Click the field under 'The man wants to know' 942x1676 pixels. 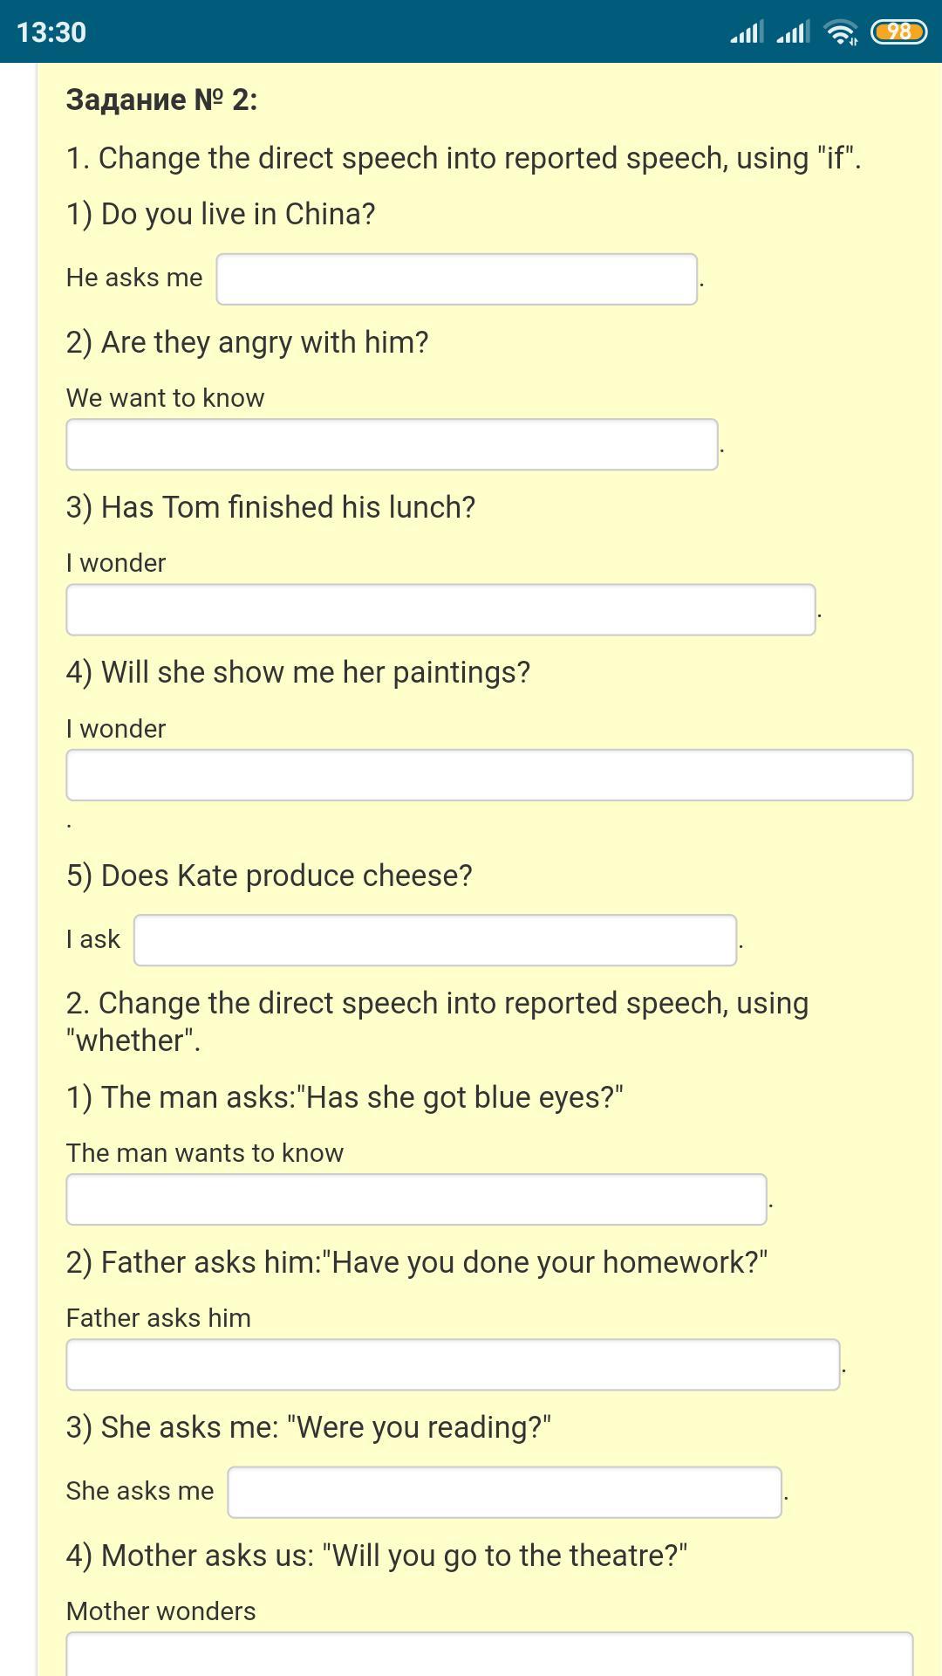pos(416,1199)
